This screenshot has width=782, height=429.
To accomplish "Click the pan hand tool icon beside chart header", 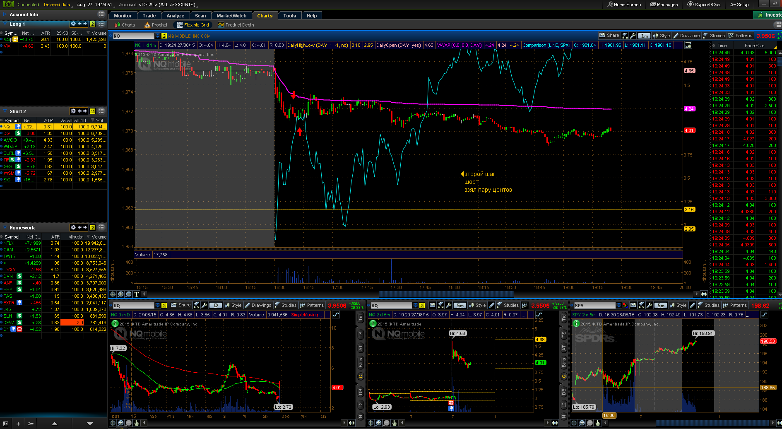I will coord(689,45).
